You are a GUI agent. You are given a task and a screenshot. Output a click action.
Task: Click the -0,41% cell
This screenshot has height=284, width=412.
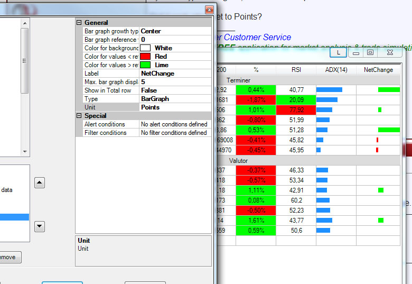click(256, 140)
